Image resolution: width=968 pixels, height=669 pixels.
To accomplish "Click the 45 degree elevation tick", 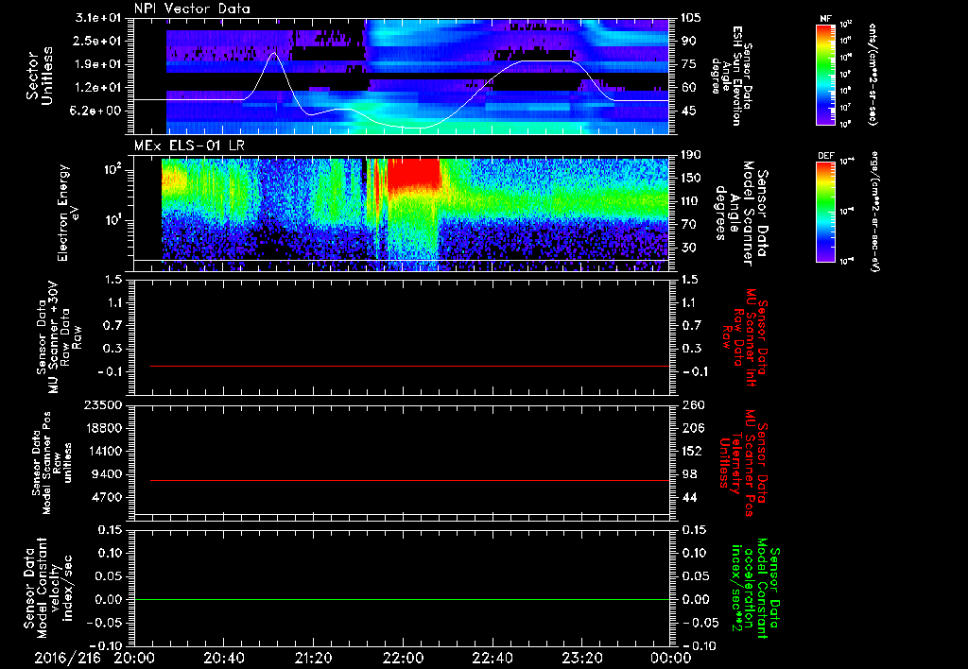I will [x=689, y=111].
